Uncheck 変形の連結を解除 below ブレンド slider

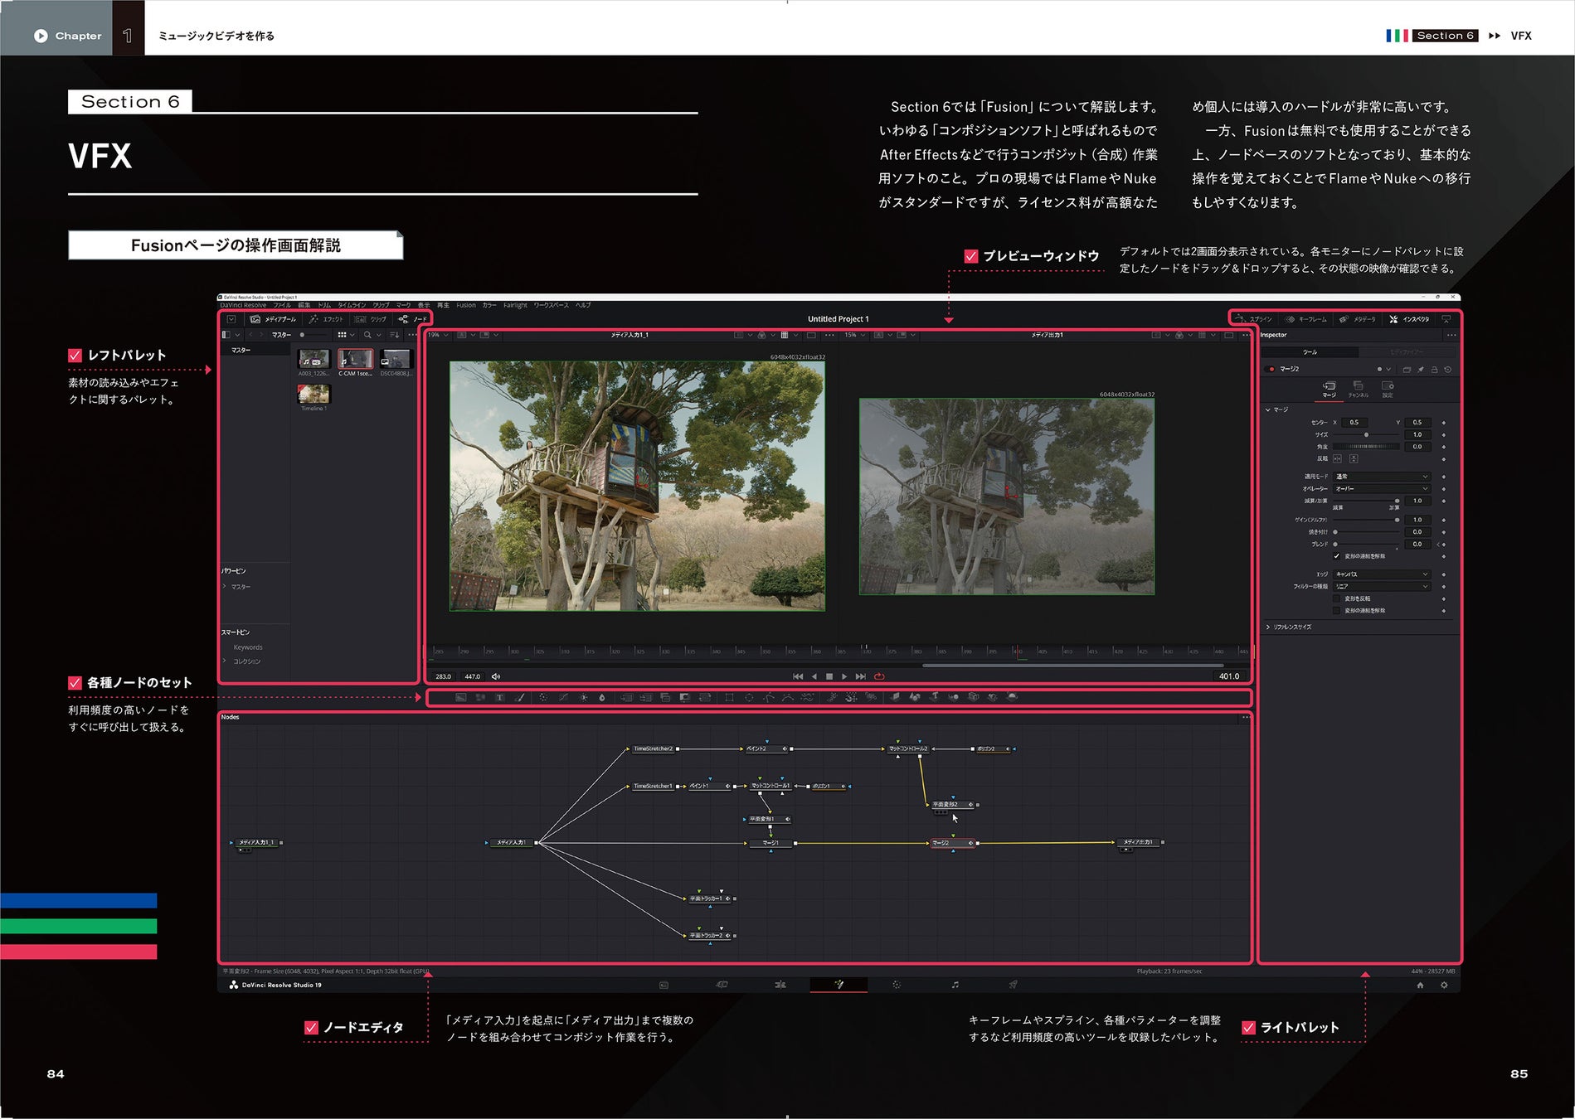pyautogui.click(x=1337, y=556)
